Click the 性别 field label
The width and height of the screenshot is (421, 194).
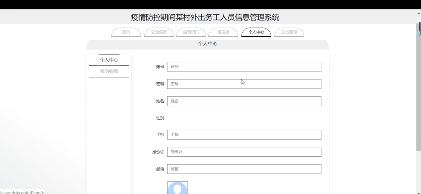pos(160,118)
